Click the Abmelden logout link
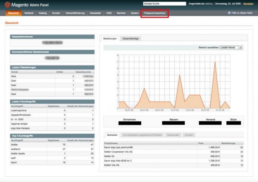Image resolution: width=258 pixels, height=182 pixels. 248,4
